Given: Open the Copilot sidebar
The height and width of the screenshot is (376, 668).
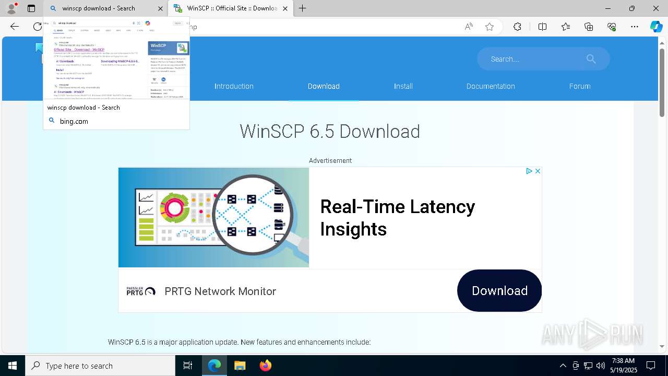Looking at the screenshot, I should pyautogui.click(x=656, y=27).
